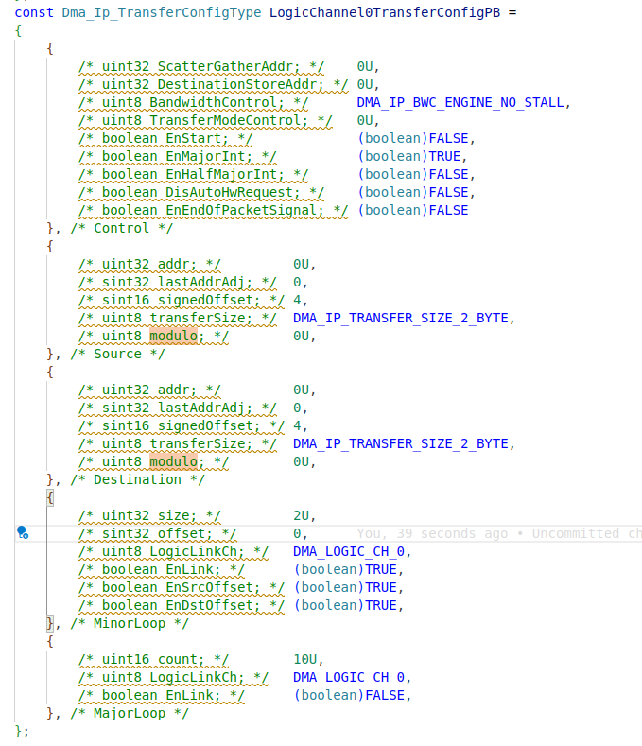Click the uint8 TransferModeControl comment
The image size is (642, 746).
tap(205, 121)
